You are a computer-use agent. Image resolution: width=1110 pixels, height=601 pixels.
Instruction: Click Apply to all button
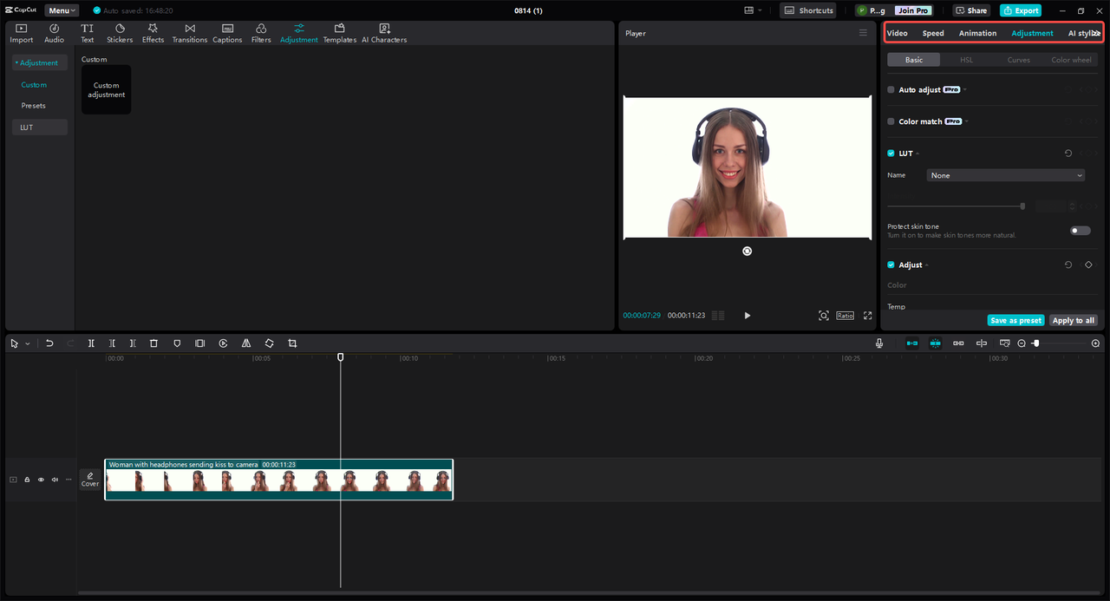[1074, 320]
